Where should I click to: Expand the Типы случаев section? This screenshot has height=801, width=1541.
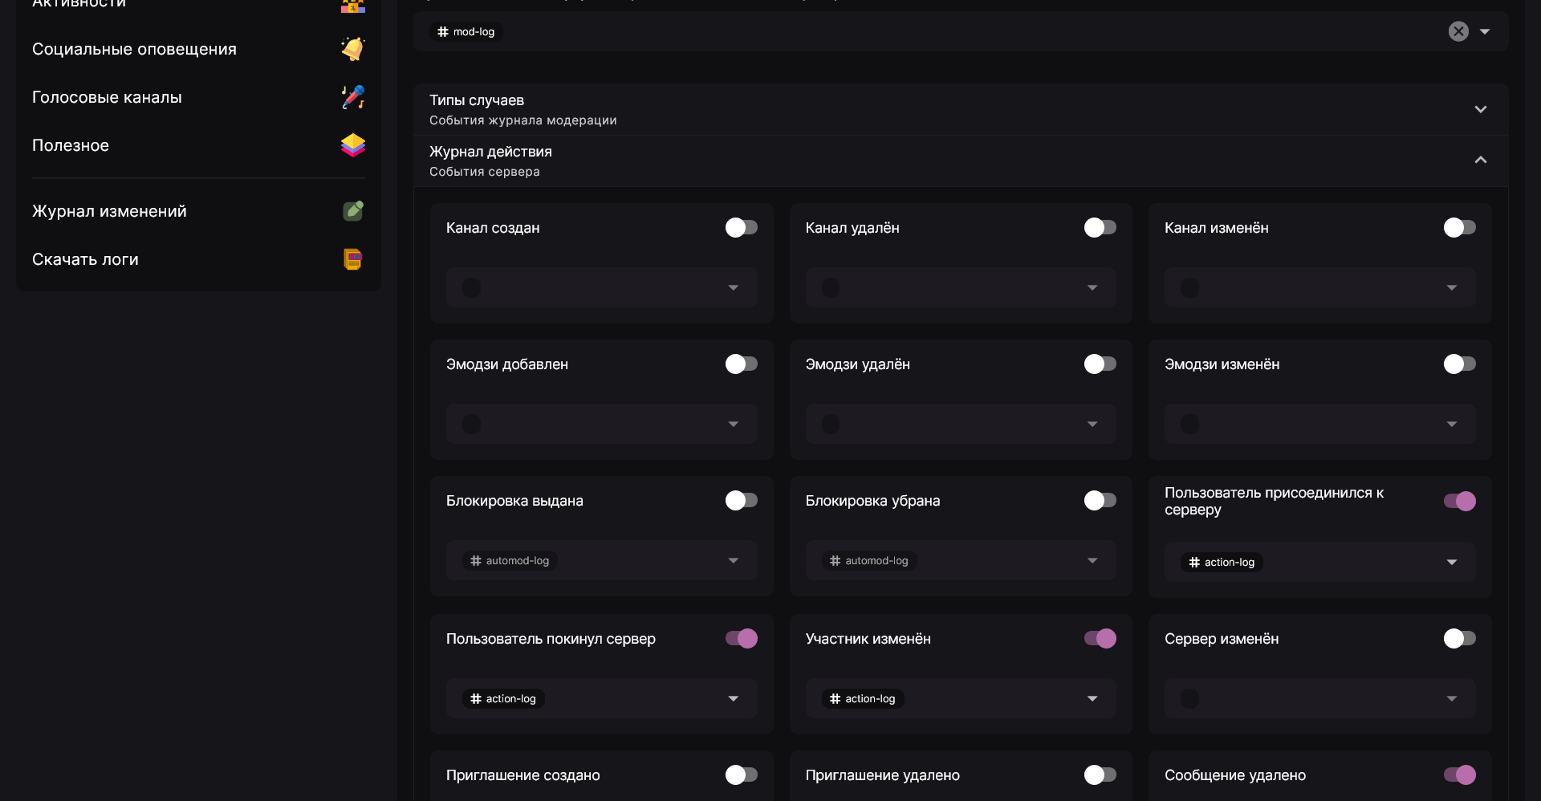coord(1480,109)
